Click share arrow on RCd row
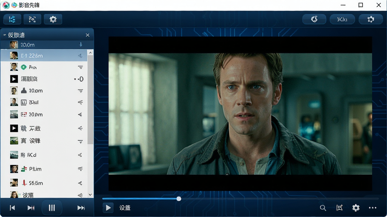387x217 pixels. click(x=80, y=155)
